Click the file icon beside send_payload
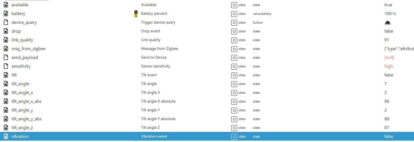The height and width of the screenshot is (142, 414). tap(6, 58)
